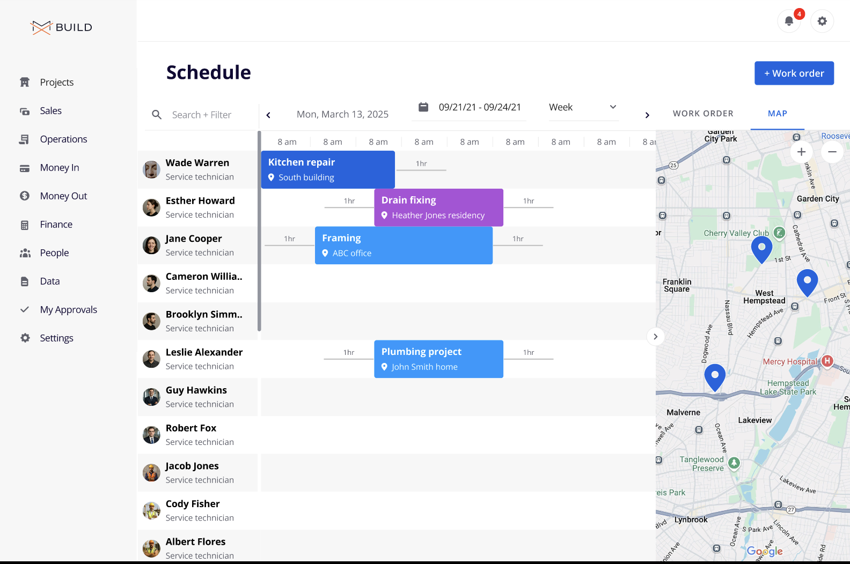
Task: Click the gear icon in top bar
Action: pos(822,21)
